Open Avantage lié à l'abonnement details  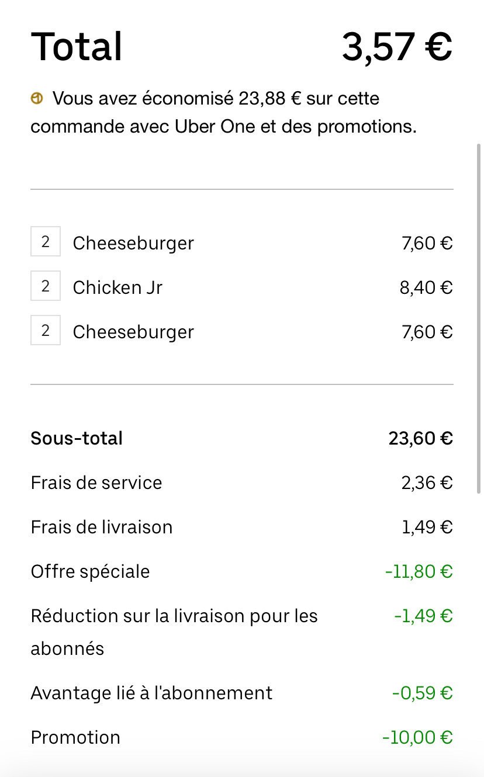(x=151, y=693)
